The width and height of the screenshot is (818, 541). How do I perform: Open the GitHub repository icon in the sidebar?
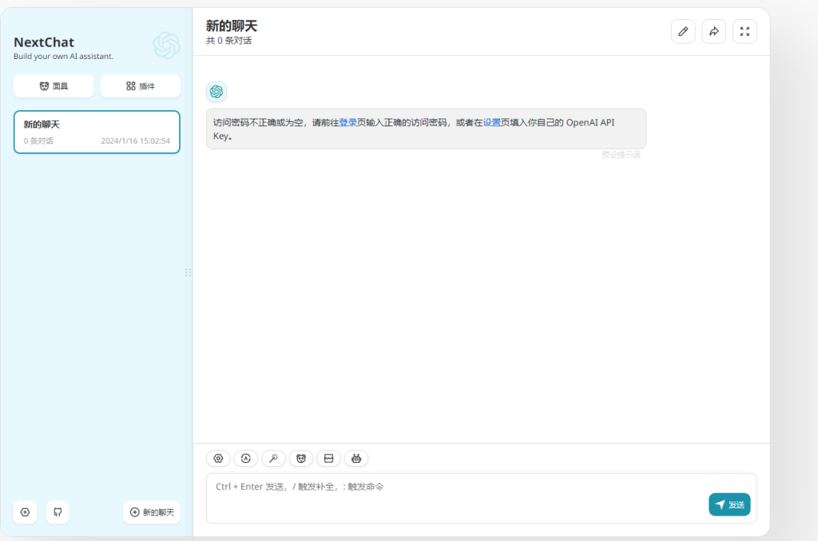(x=58, y=512)
